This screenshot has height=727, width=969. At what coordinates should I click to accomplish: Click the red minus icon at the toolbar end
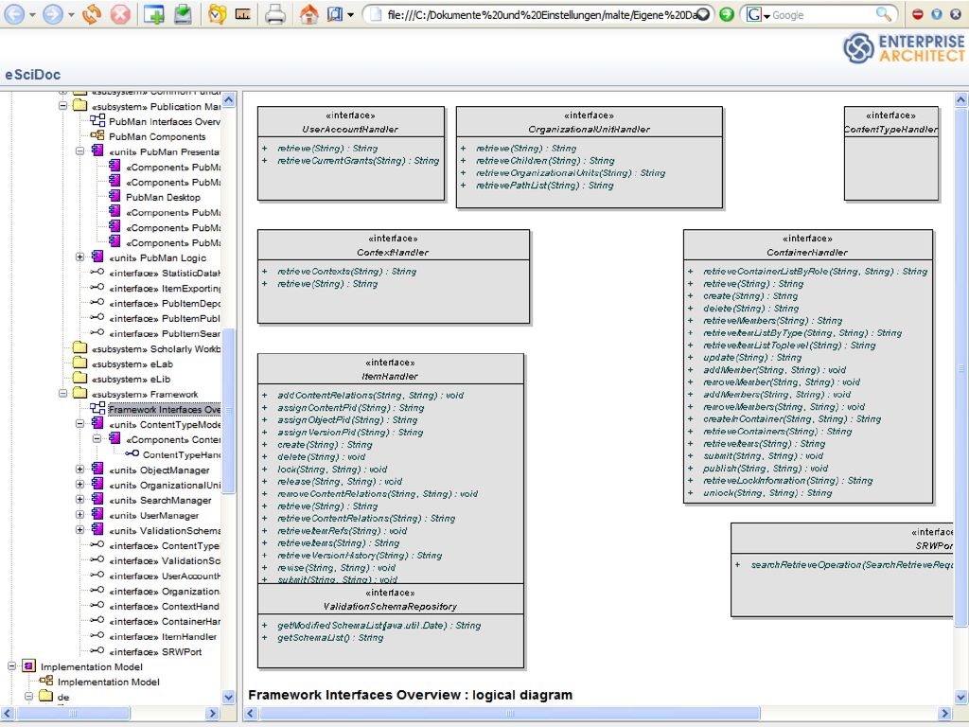918,13
